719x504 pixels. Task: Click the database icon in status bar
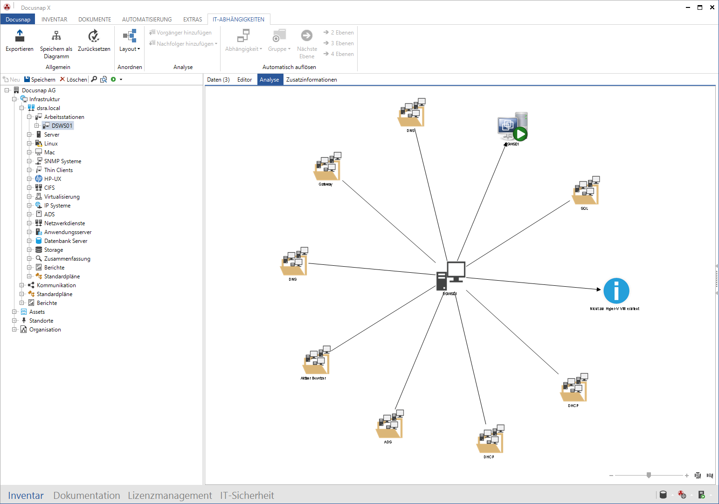(x=663, y=495)
